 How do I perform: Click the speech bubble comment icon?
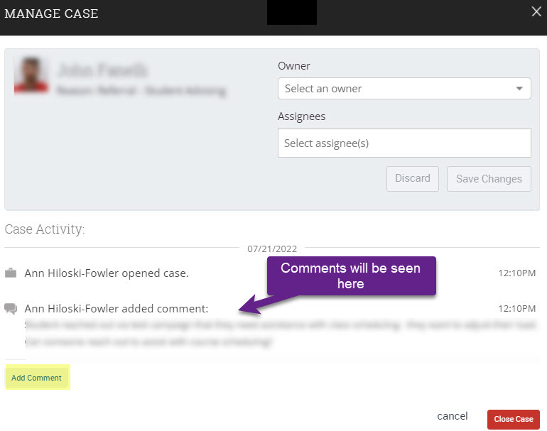(x=11, y=309)
